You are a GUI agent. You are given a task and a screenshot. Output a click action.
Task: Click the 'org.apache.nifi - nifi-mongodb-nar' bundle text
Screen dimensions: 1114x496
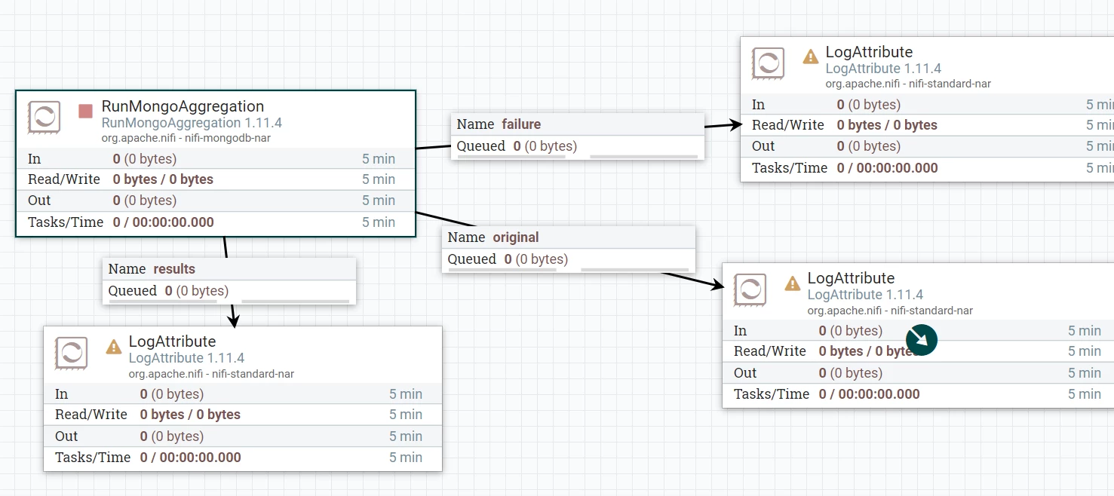[186, 138]
